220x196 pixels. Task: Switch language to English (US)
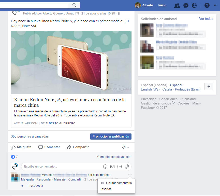click(150, 89)
